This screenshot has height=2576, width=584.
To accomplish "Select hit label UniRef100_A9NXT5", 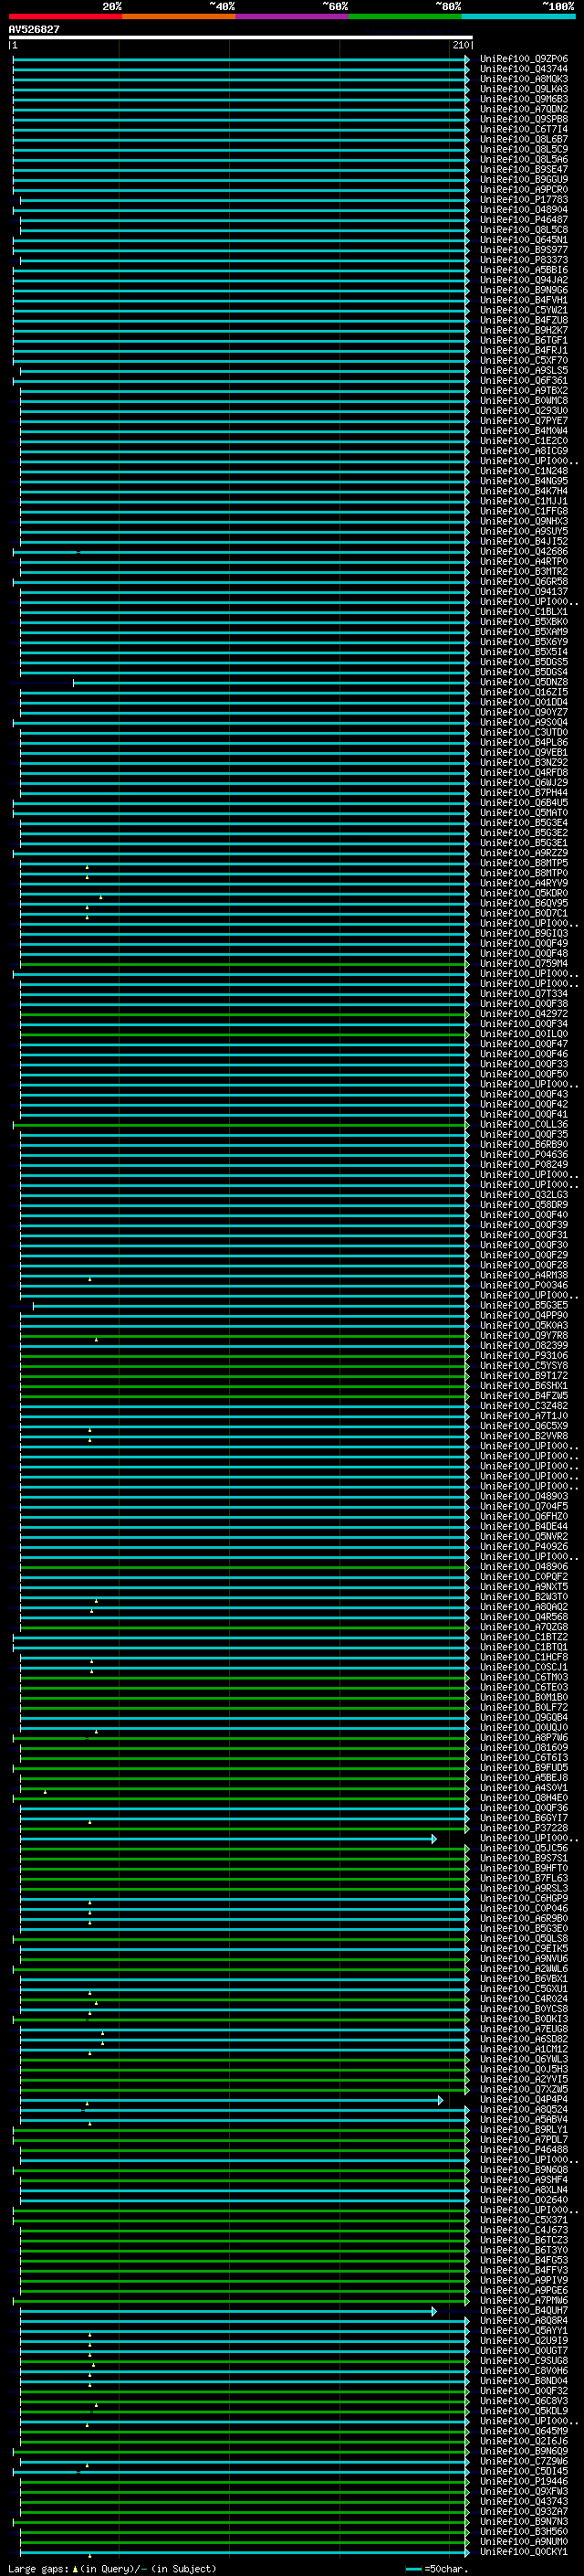I will pos(523,1587).
